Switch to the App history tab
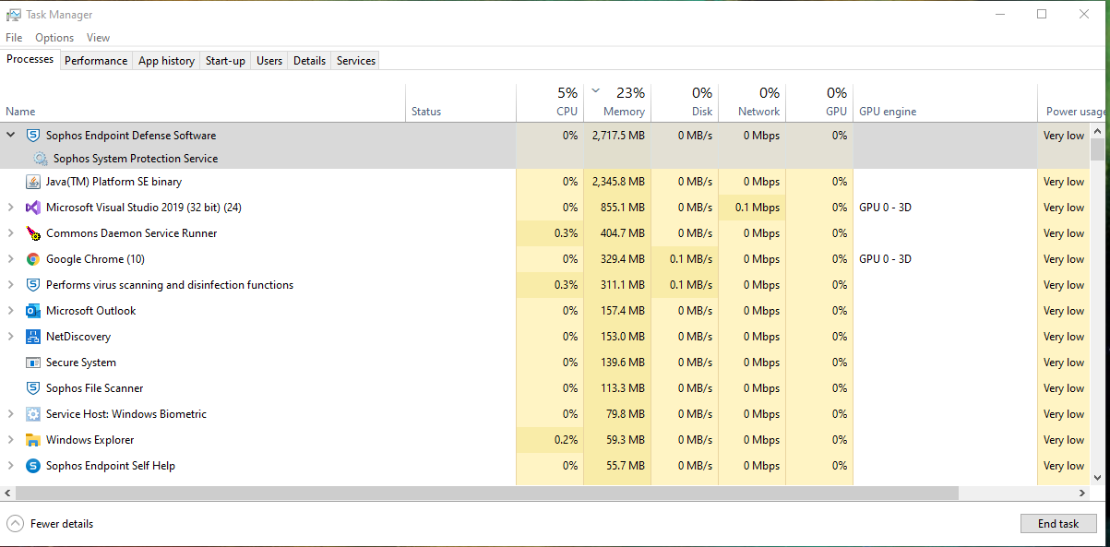Screen dimensions: 1110x547 pyautogui.click(x=166, y=61)
